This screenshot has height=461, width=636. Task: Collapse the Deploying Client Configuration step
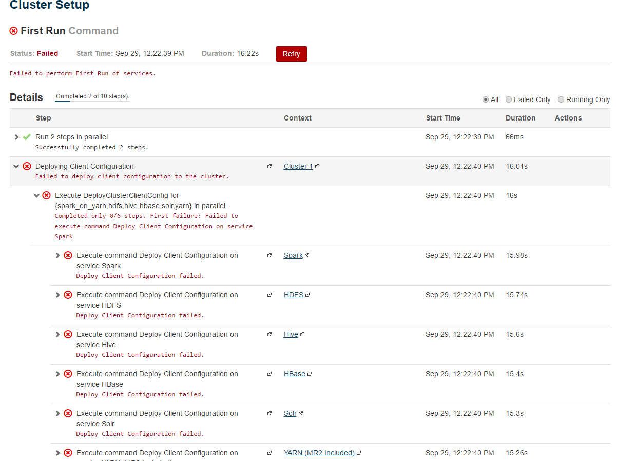coord(16,166)
